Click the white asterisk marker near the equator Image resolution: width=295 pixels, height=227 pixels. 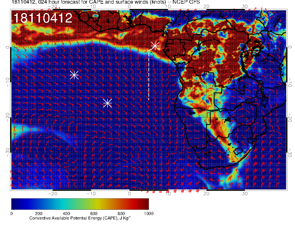tap(155, 46)
